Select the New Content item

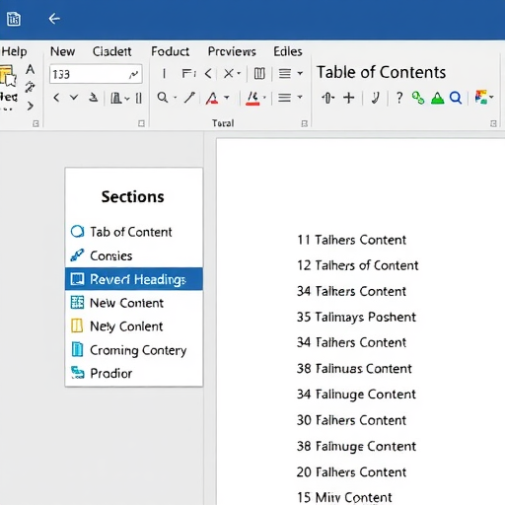click(x=134, y=303)
